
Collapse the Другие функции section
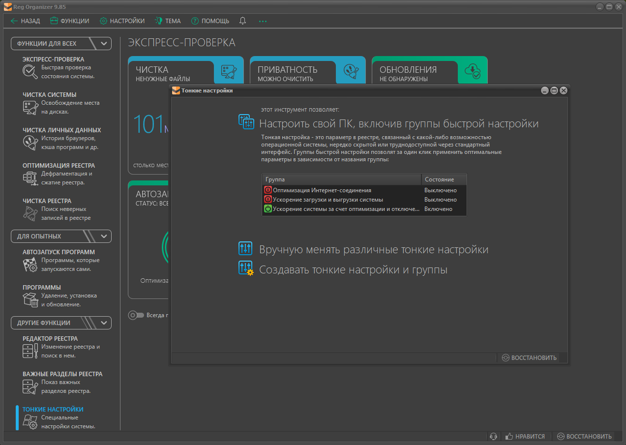[104, 323]
